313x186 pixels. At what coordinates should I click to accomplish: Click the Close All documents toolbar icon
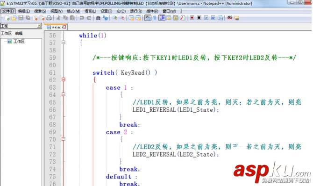43,18
